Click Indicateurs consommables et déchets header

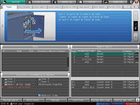click(x=35, y=75)
